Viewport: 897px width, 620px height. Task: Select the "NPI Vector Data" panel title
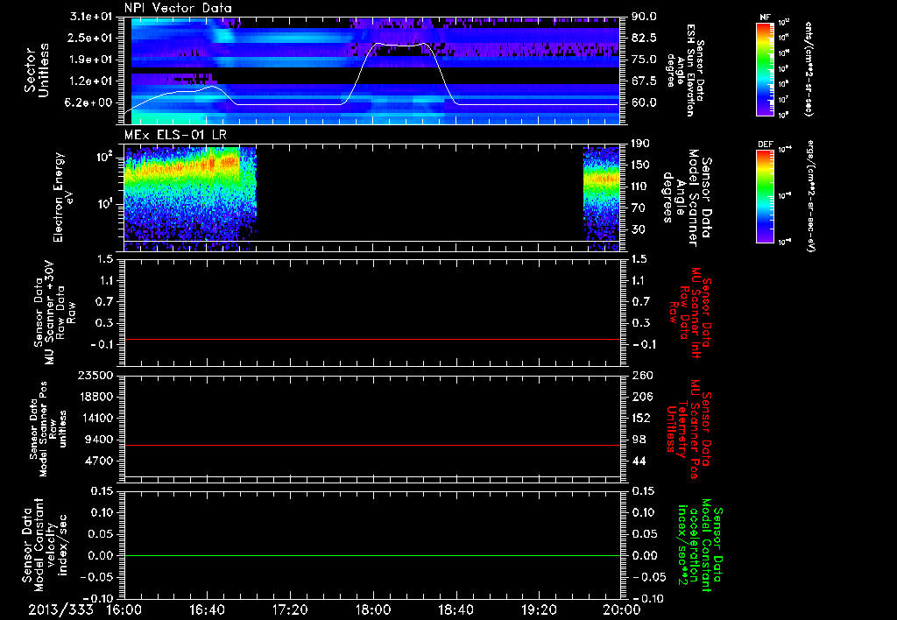coord(178,8)
